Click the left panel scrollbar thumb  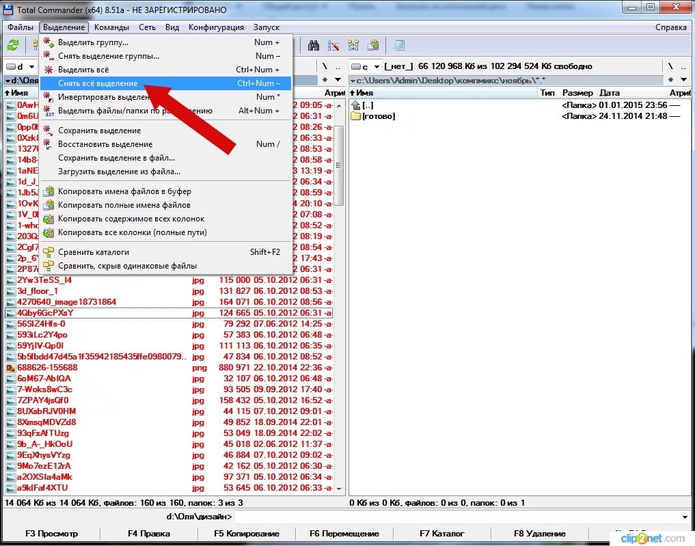pos(339,165)
